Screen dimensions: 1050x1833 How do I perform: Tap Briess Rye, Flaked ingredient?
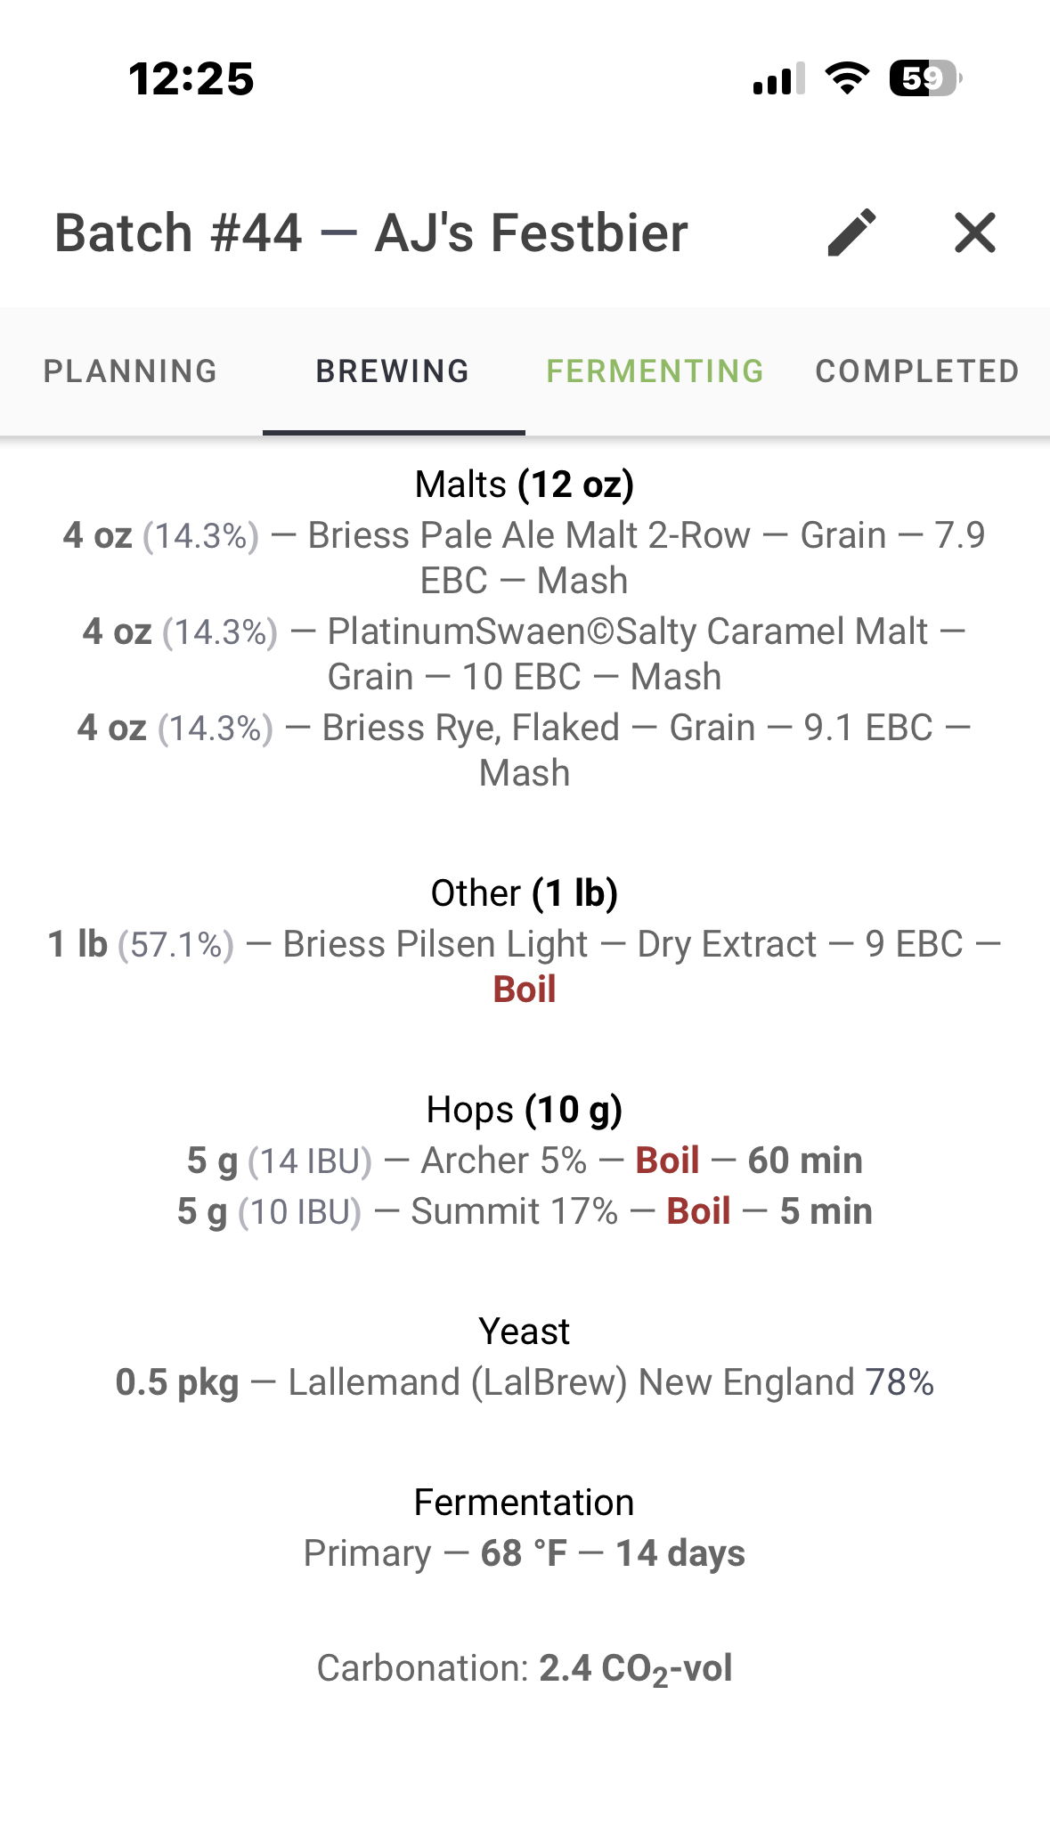point(525,750)
